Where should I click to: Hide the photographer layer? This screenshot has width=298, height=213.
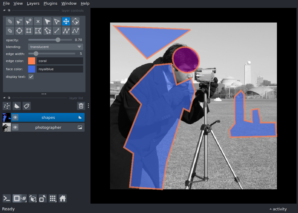15,127
